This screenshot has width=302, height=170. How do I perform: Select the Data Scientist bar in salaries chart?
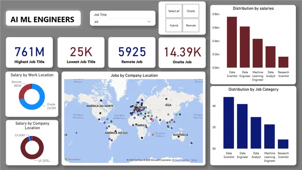coord(232,42)
